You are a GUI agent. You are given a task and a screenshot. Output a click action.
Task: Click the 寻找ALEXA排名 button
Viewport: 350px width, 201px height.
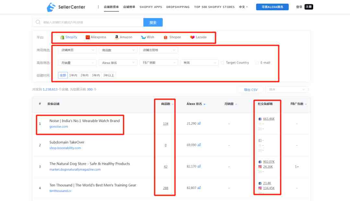(272, 7)
